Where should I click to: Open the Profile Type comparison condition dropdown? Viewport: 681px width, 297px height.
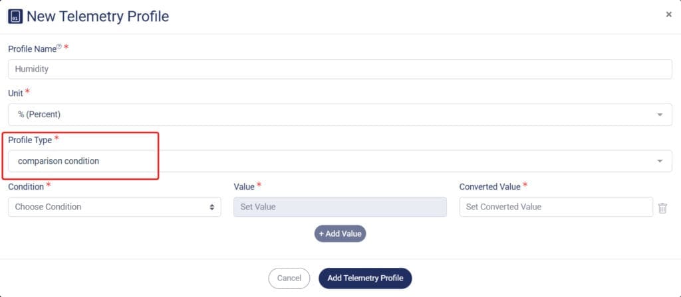[x=340, y=161]
